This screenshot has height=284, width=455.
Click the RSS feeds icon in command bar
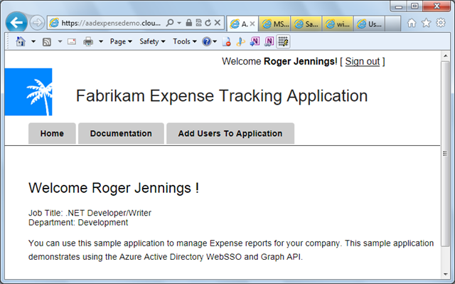[47, 42]
